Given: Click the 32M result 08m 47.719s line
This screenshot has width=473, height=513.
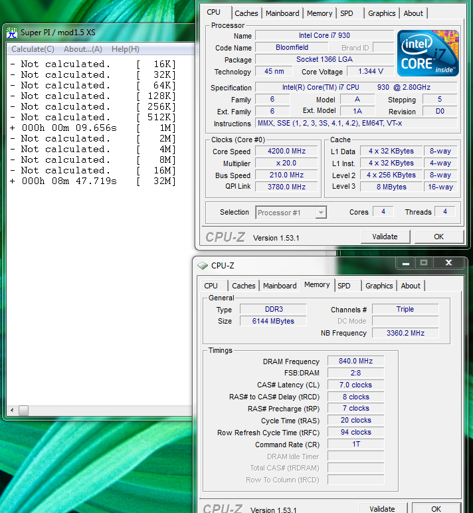Looking at the screenshot, I should (x=93, y=181).
